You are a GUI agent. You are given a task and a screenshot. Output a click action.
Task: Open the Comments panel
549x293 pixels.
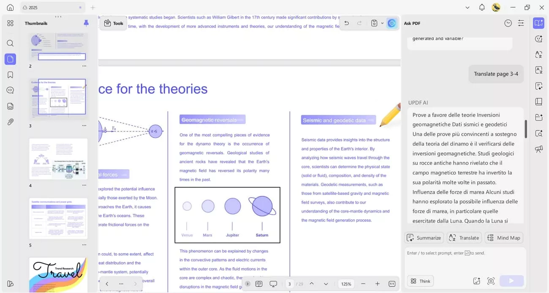(10, 90)
